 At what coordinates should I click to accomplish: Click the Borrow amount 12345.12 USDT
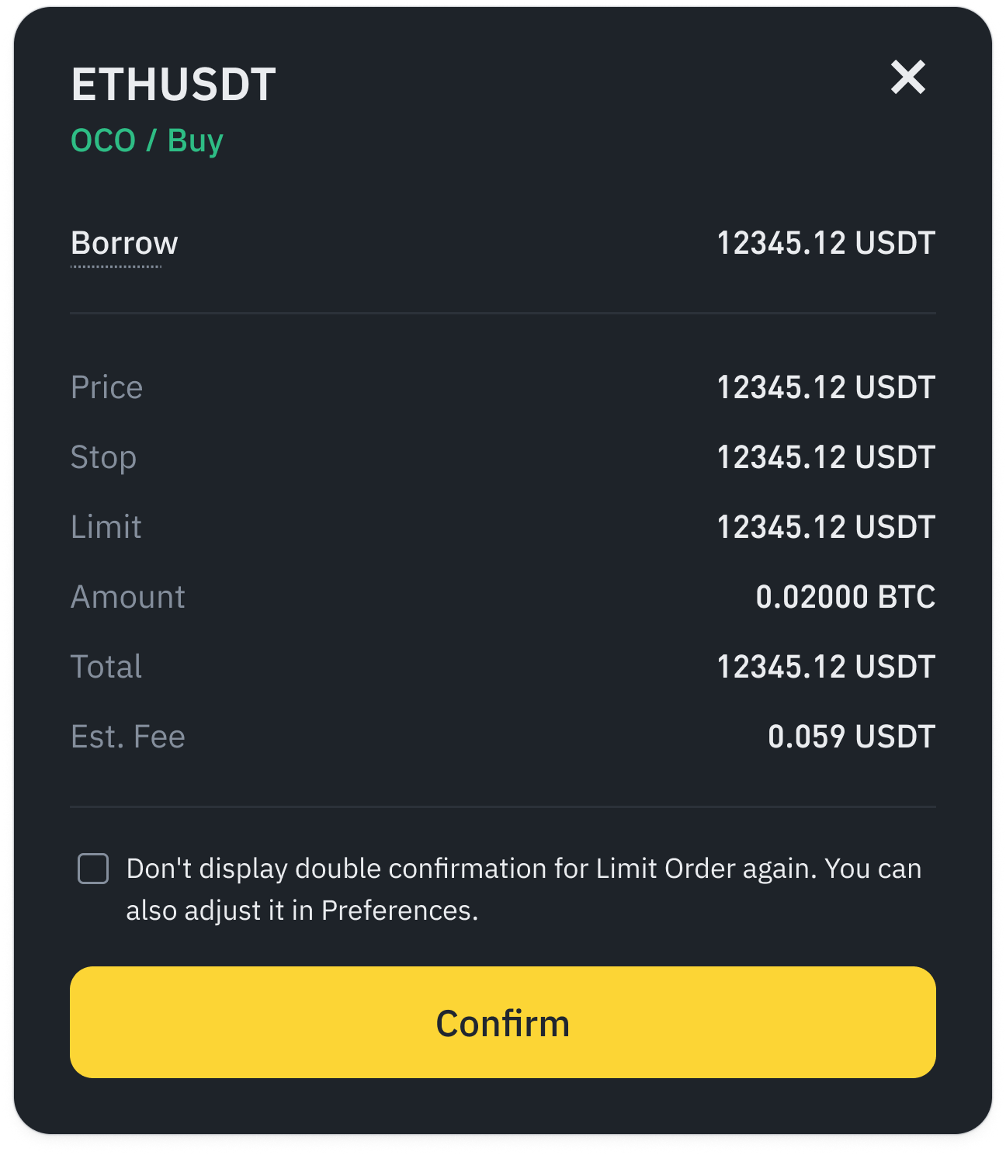[825, 244]
